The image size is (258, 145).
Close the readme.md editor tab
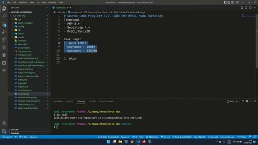(71, 8)
